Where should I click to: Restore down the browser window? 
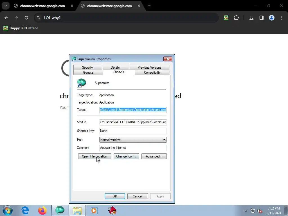click(269, 6)
